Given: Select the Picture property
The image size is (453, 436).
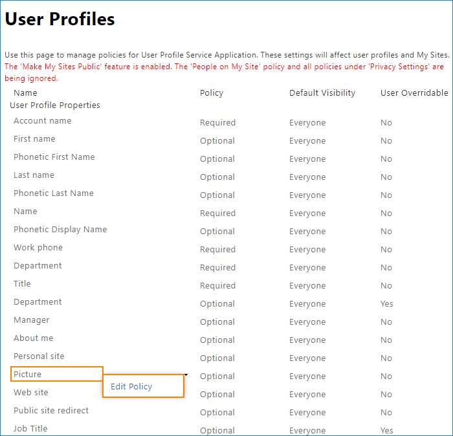Looking at the screenshot, I should coord(27,374).
